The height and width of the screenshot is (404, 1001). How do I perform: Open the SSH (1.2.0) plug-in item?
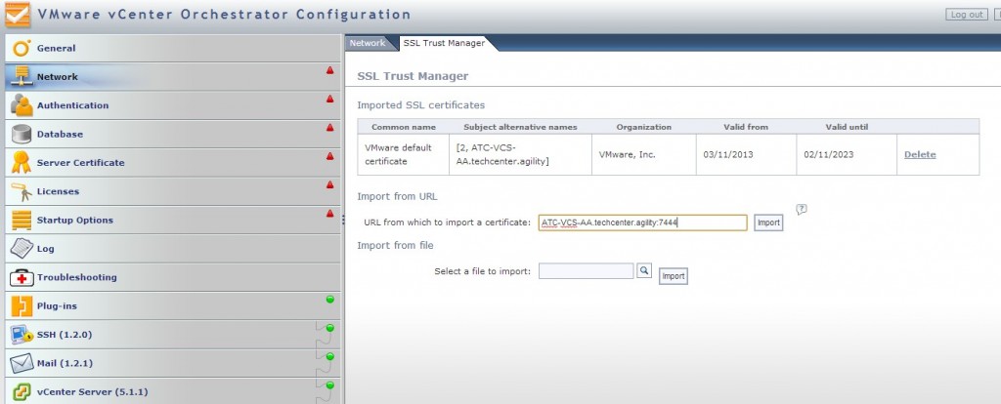[172, 335]
